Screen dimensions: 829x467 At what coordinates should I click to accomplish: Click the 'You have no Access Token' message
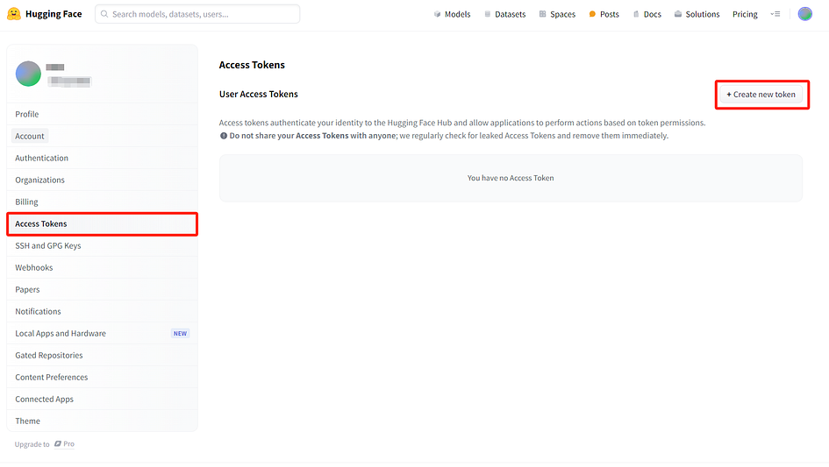tap(511, 178)
